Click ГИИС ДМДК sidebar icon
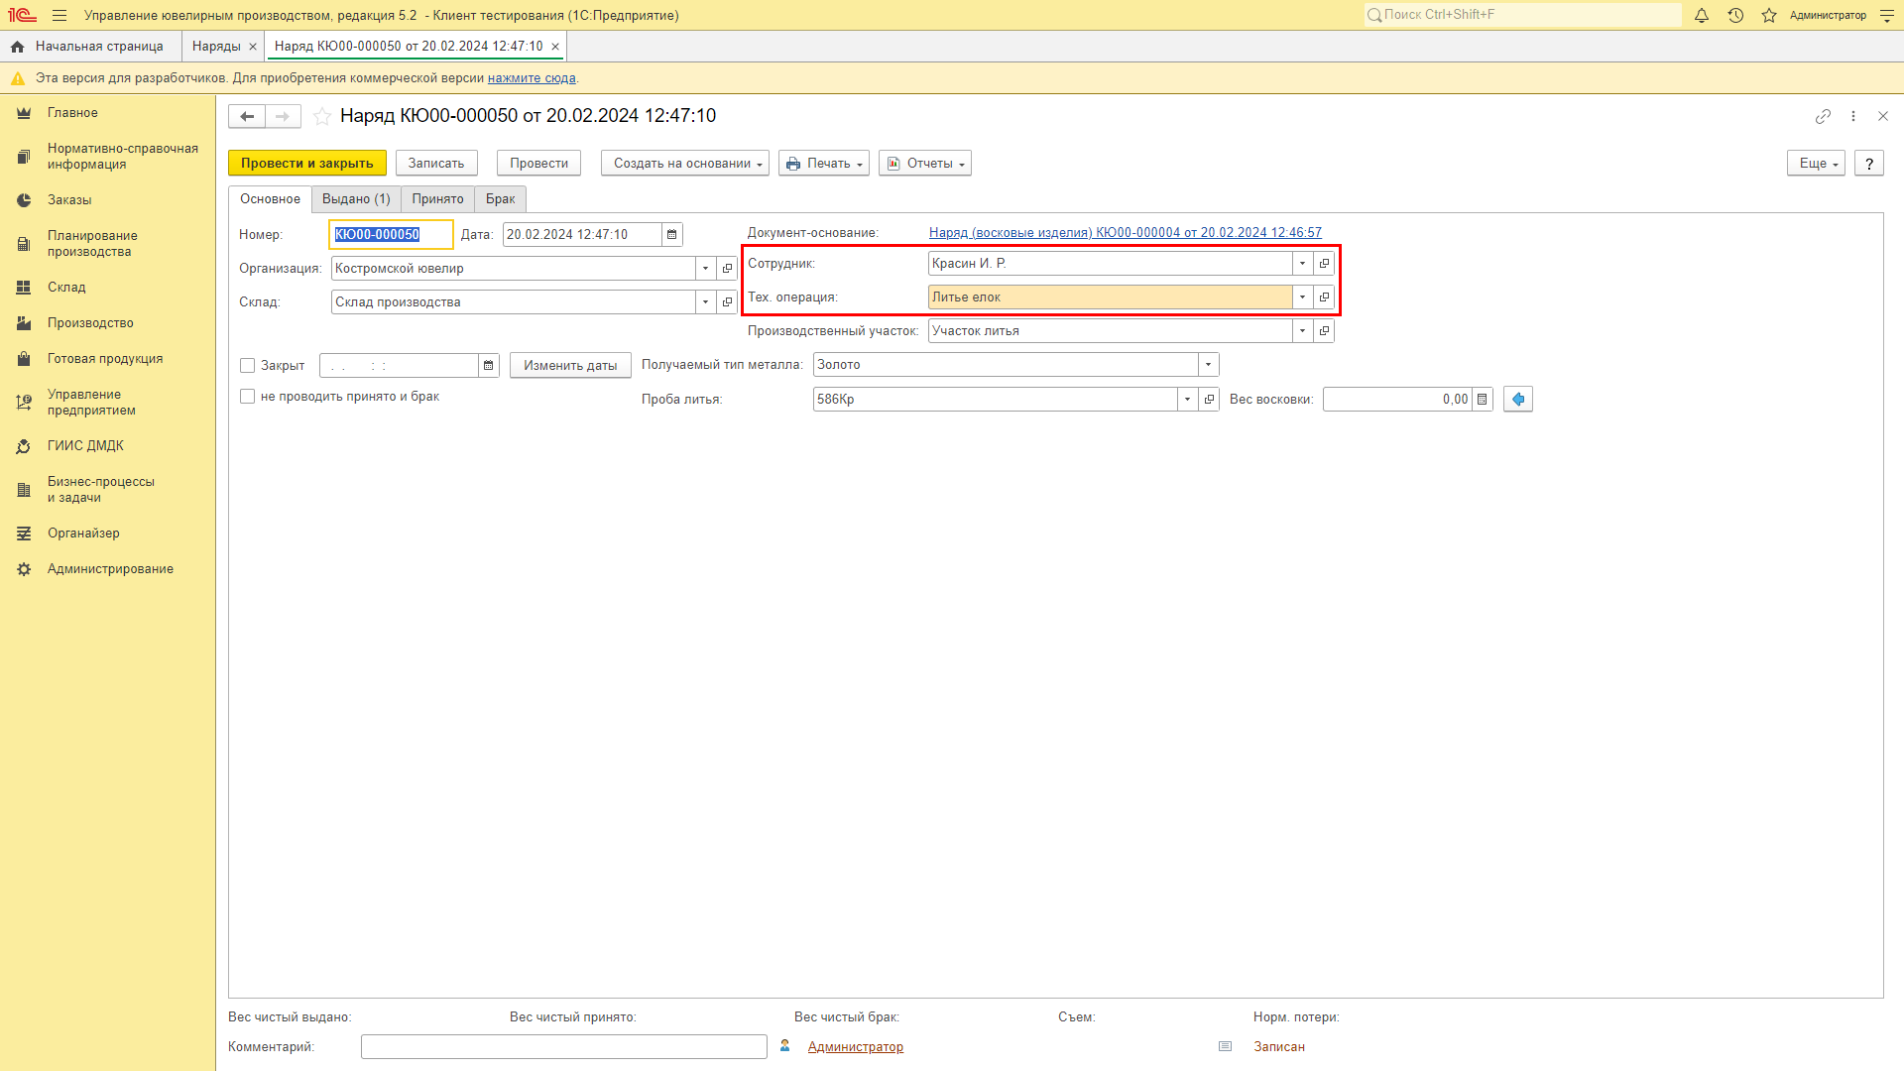The width and height of the screenshot is (1904, 1071). (x=24, y=446)
